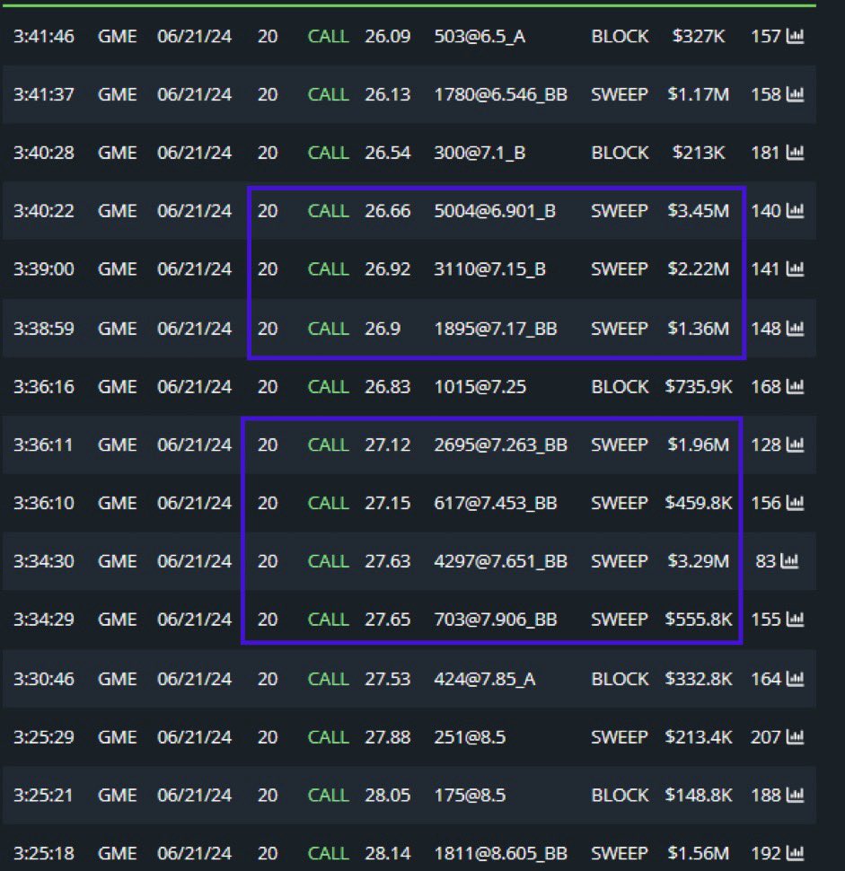This screenshot has width=845, height=871.
Task: Click CALL label in the 3:25:29 row
Action: point(328,737)
